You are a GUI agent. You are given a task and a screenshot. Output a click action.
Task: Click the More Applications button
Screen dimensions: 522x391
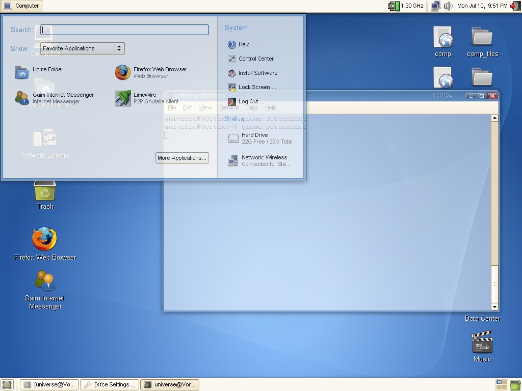click(182, 158)
